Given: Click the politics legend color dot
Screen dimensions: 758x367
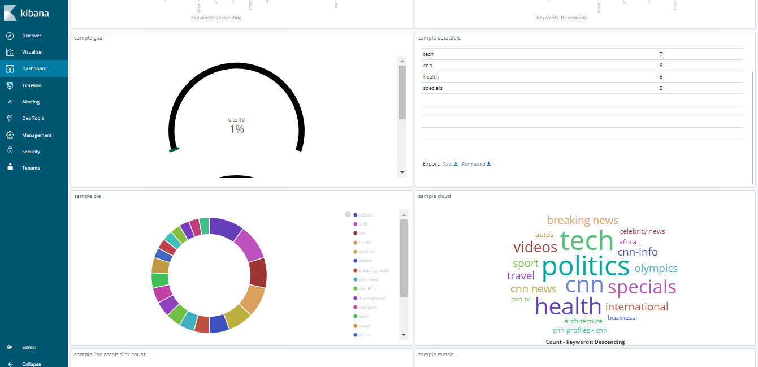Looking at the screenshot, I should click(355, 215).
